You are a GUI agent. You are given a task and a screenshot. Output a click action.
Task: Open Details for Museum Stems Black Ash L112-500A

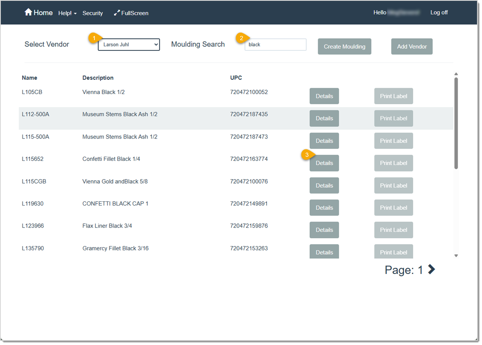coord(324,118)
